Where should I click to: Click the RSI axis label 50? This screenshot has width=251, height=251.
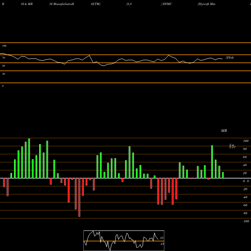point(4,66)
